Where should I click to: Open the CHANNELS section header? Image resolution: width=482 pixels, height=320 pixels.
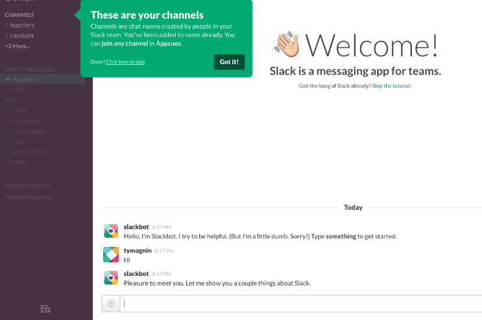(19, 15)
